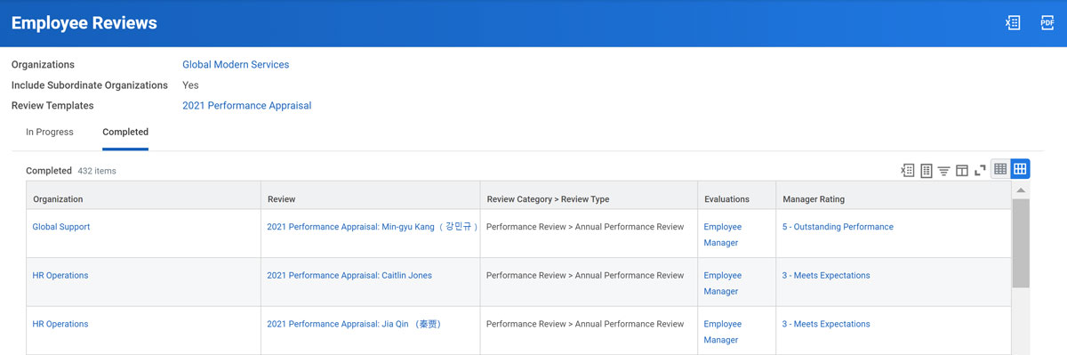Screen dimensions: 1067x355
Task: Click the table scrollbar up arrow
Action: pos(1020,190)
